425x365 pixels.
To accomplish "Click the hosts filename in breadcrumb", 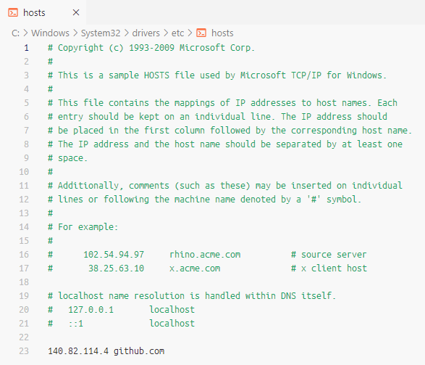I will [x=222, y=33].
